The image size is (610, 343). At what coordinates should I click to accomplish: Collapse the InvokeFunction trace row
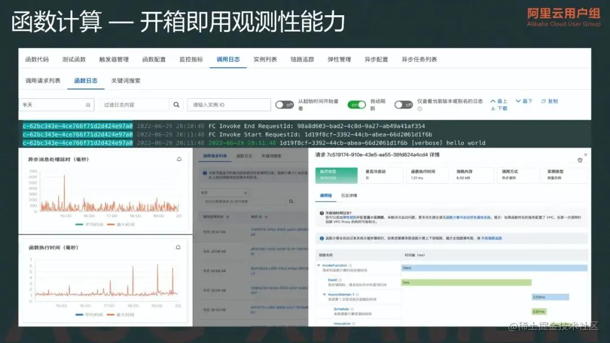point(319,265)
